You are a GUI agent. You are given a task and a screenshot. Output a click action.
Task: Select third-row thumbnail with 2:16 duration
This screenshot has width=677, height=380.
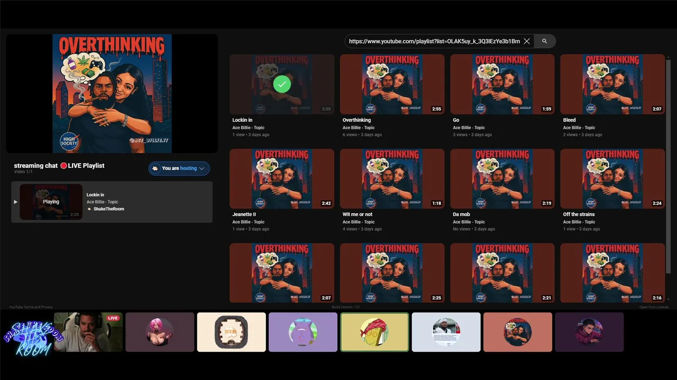tap(612, 273)
